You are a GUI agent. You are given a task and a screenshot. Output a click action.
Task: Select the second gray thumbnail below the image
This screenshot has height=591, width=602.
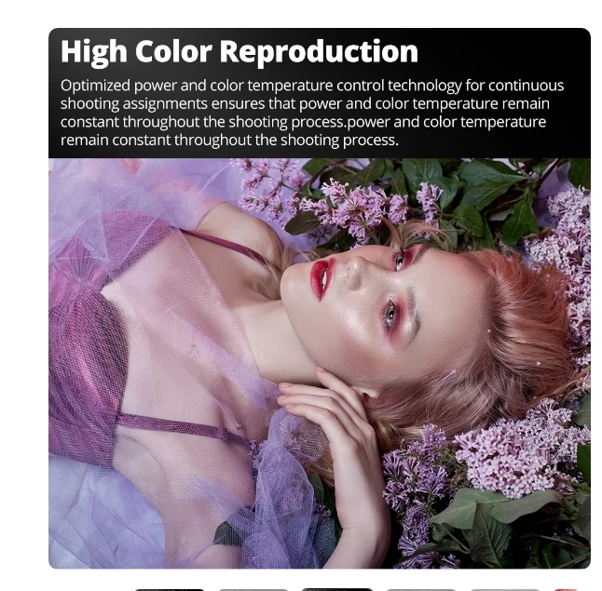pos(253,589)
